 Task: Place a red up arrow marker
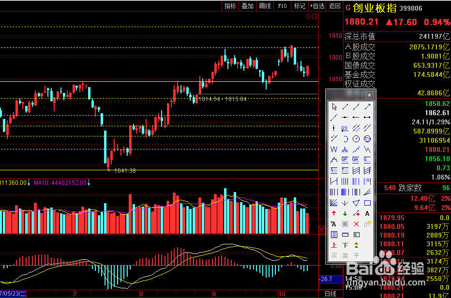pos(334,214)
